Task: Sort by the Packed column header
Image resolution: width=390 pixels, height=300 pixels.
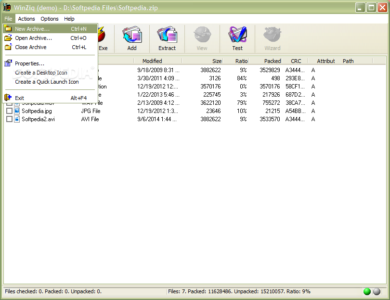Action: pyautogui.click(x=266, y=61)
